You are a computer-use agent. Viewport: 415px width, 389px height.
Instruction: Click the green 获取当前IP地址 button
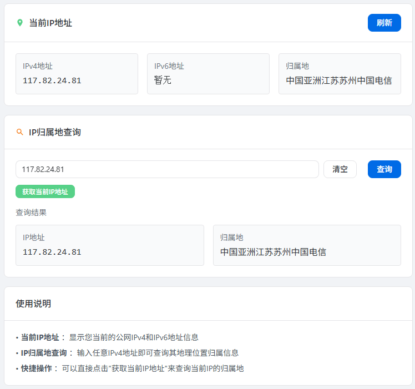pyautogui.click(x=45, y=191)
